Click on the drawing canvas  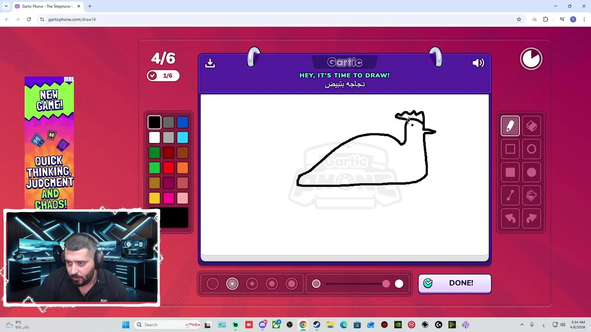click(x=344, y=174)
